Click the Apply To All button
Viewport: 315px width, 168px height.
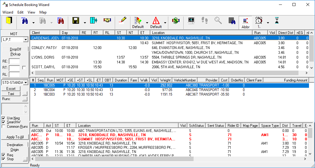click(x=15, y=137)
